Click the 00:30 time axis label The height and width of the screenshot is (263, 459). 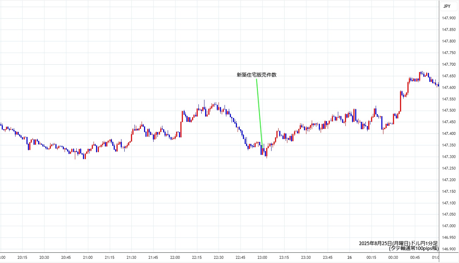[393, 258]
